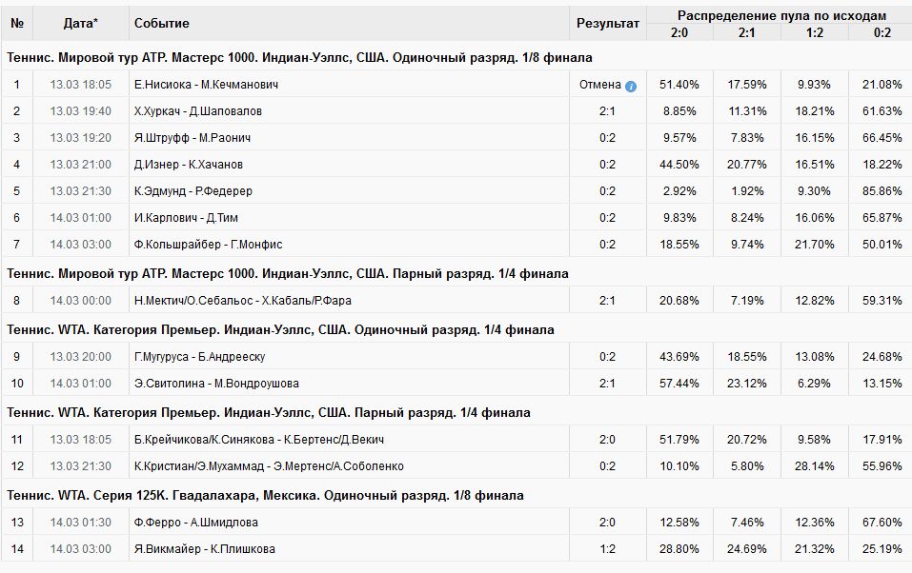Click the 85.86% pool value for Федерер match

click(x=881, y=191)
